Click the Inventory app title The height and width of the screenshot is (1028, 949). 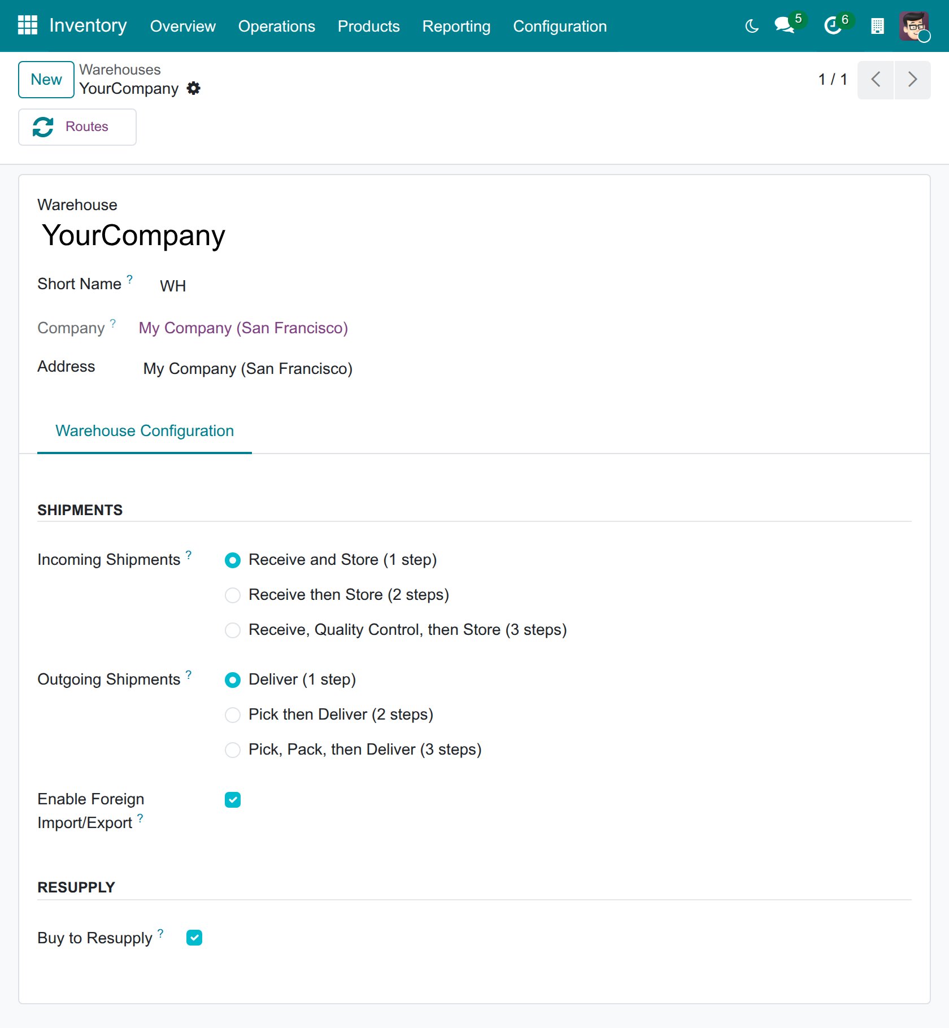click(88, 25)
